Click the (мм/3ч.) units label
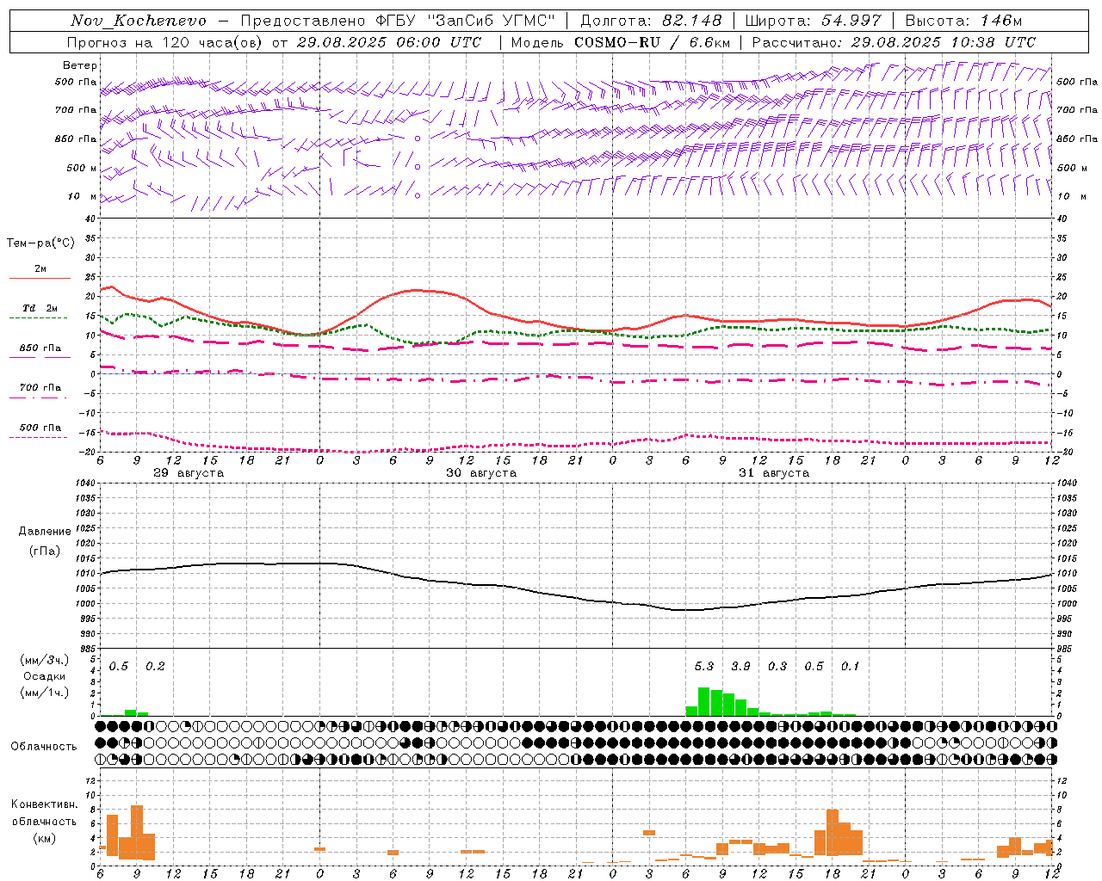The width and height of the screenshot is (1102, 881). pyautogui.click(x=43, y=660)
